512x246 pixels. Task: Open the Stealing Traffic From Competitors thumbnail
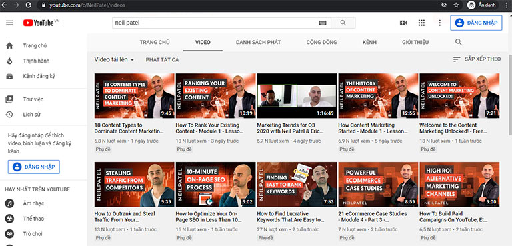tap(134, 184)
